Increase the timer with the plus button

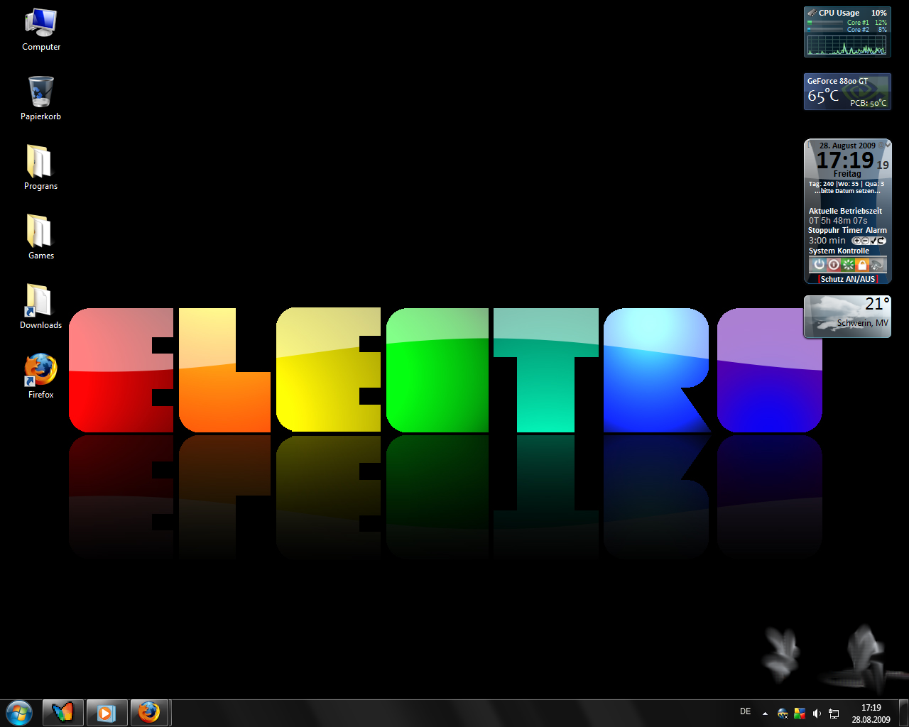856,241
